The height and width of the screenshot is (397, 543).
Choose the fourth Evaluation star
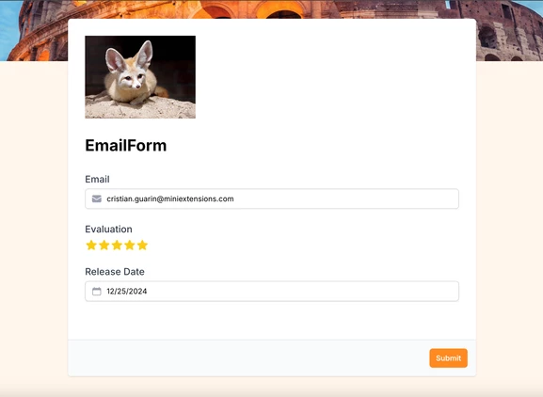point(130,245)
